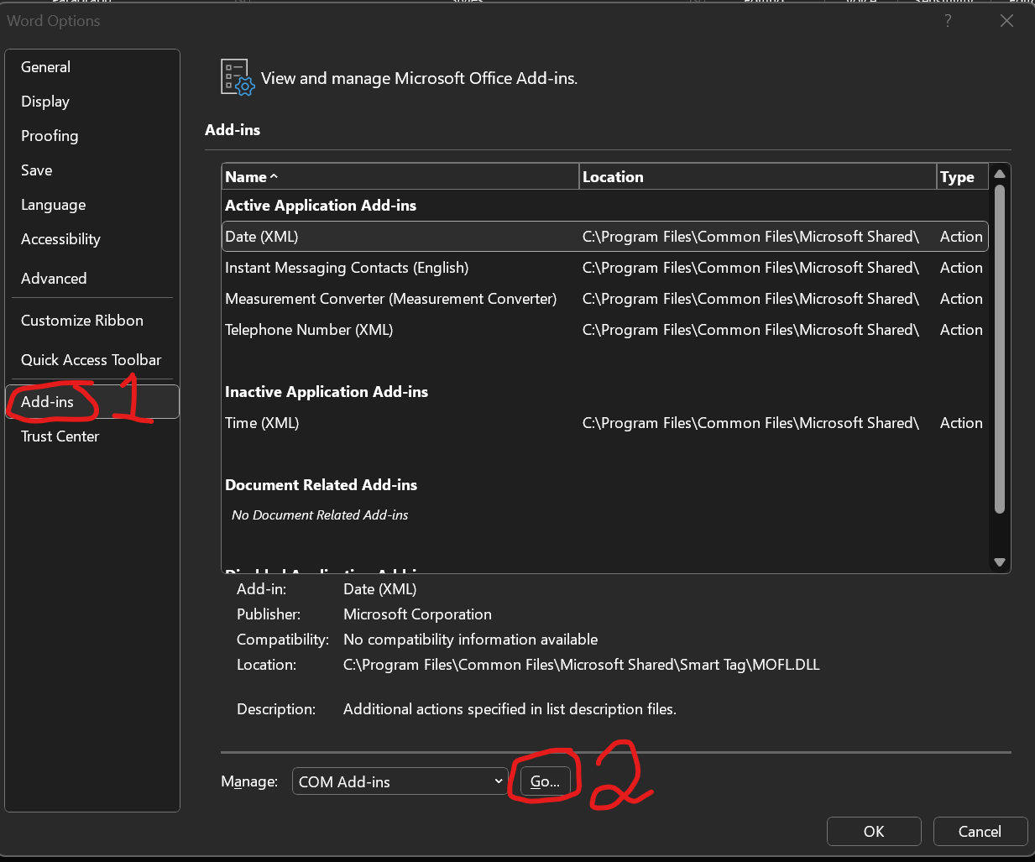Viewport: 1035px width, 862px height.
Task: Switch to the Trust Center category
Action: coord(60,436)
